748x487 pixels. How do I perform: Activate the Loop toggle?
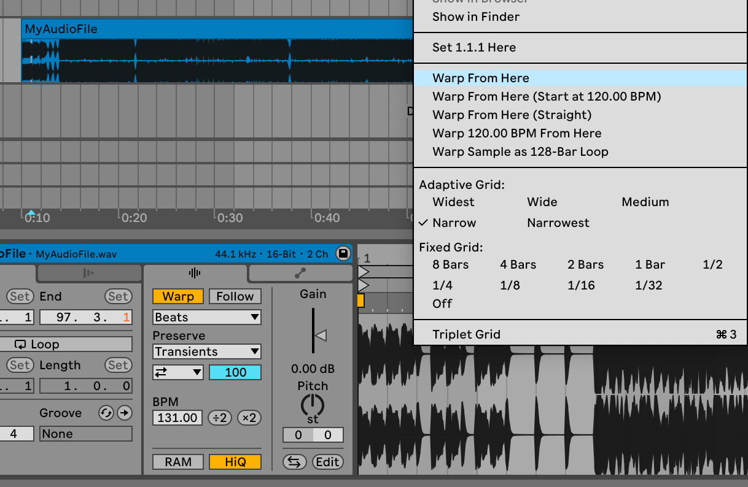pos(66,343)
